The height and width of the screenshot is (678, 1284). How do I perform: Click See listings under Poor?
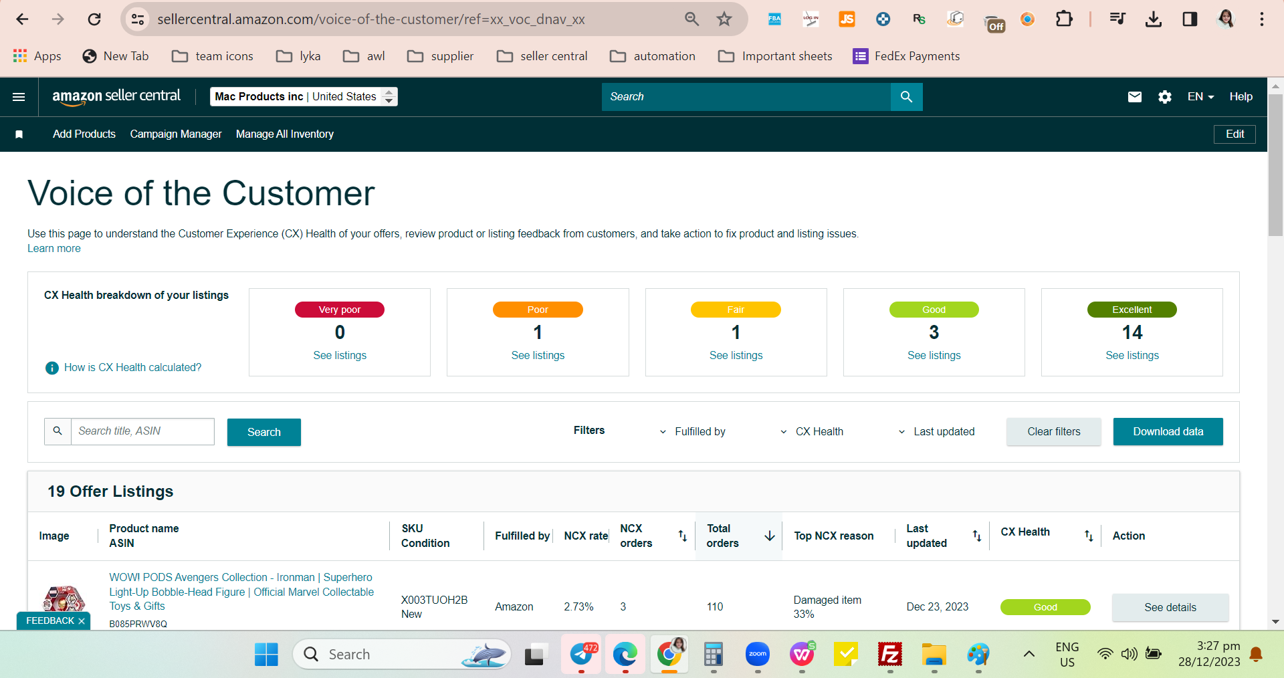pyautogui.click(x=538, y=356)
